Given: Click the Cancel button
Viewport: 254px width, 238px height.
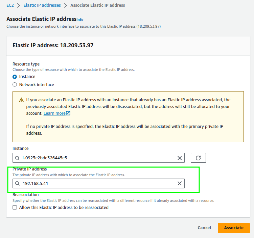Looking at the screenshot, I should (x=204, y=228).
